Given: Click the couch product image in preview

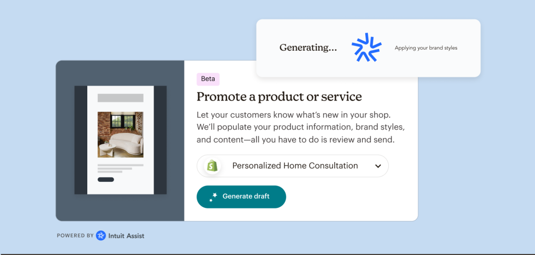Looking at the screenshot, I should point(120,134).
